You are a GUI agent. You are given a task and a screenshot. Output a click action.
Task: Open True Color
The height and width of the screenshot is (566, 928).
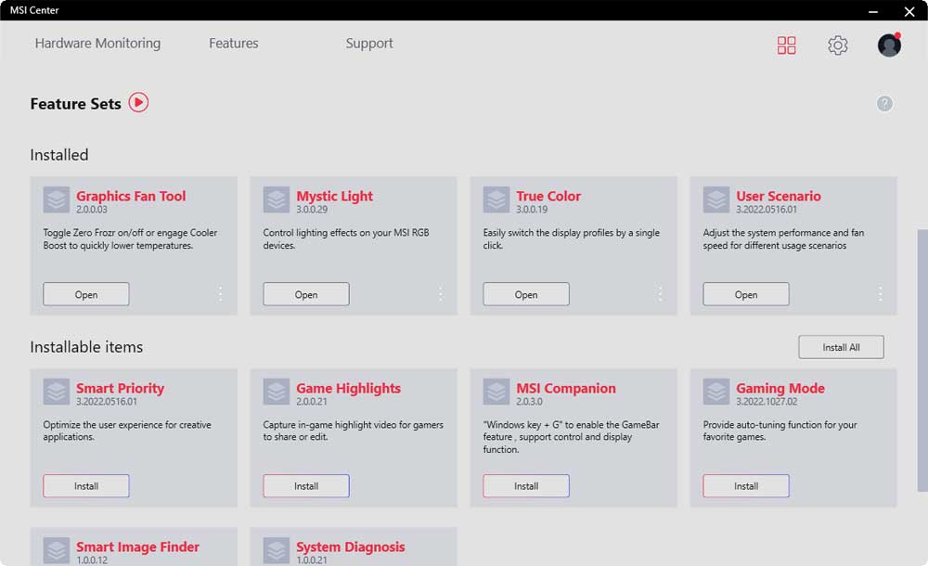pyautogui.click(x=526, y=294)
